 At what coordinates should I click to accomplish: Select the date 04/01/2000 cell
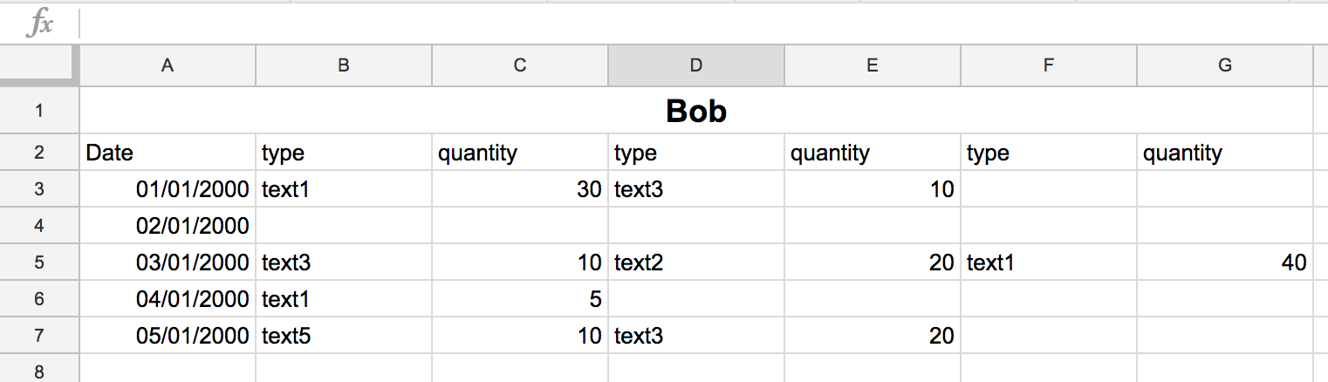click(x=168, y=299)
